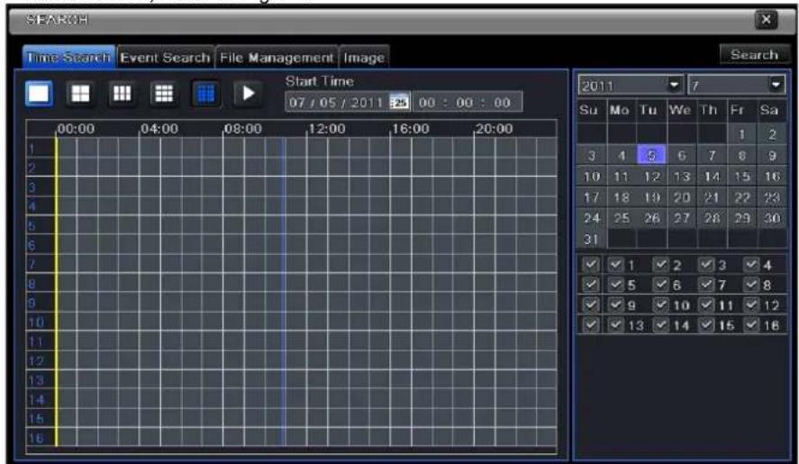Click the Search button
This screenshot has width=799, height=464.
pos(754,55)
